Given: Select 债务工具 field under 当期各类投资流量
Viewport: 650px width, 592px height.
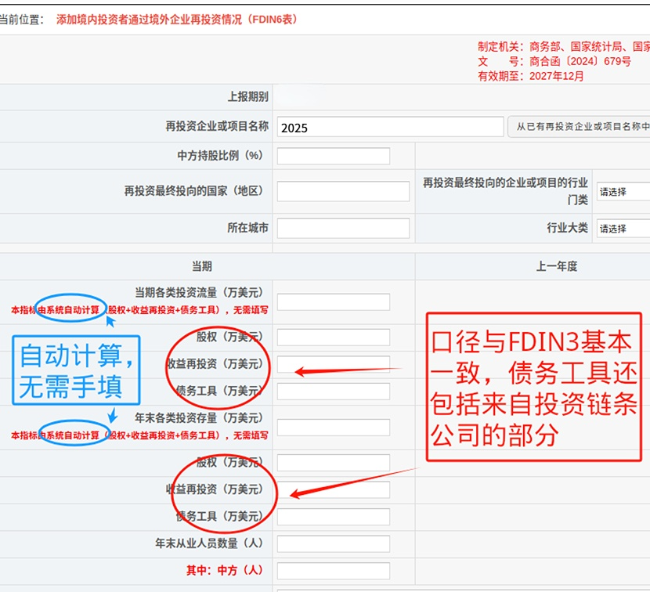Looking at the screenshot, I should click(333, 391).
